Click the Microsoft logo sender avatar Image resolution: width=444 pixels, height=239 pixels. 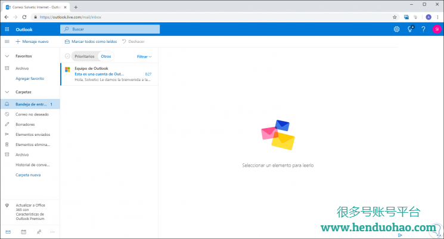[x=67, y=69]
